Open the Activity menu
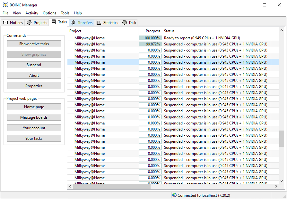Image resolution: width=287 pixels, height=199 pixels. tap(32, 13)
